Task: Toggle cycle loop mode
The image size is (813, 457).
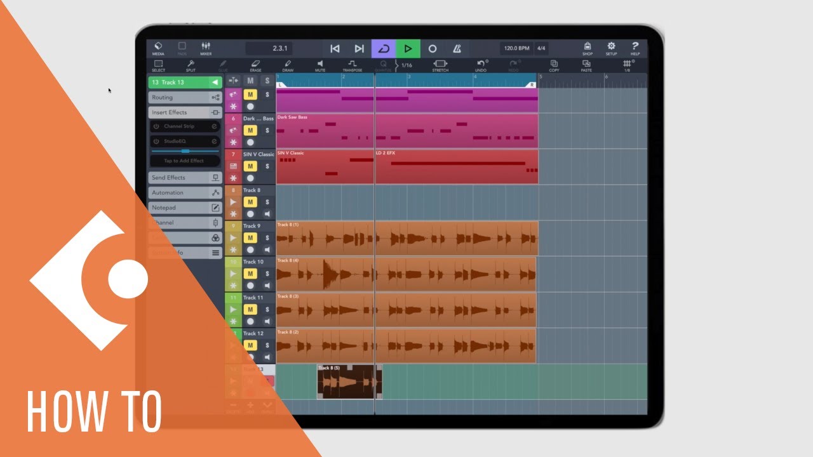Action: 384,49
